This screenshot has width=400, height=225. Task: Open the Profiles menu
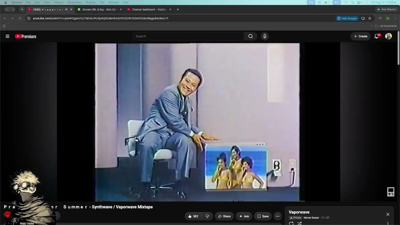(x=91, y=2)
